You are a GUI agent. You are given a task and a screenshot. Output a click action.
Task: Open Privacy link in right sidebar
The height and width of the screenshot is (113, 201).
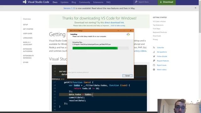tap(155, 40)
